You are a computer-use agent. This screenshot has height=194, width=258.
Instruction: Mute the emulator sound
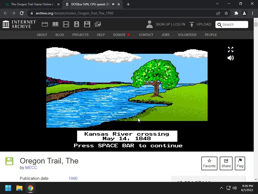point(231,58)
